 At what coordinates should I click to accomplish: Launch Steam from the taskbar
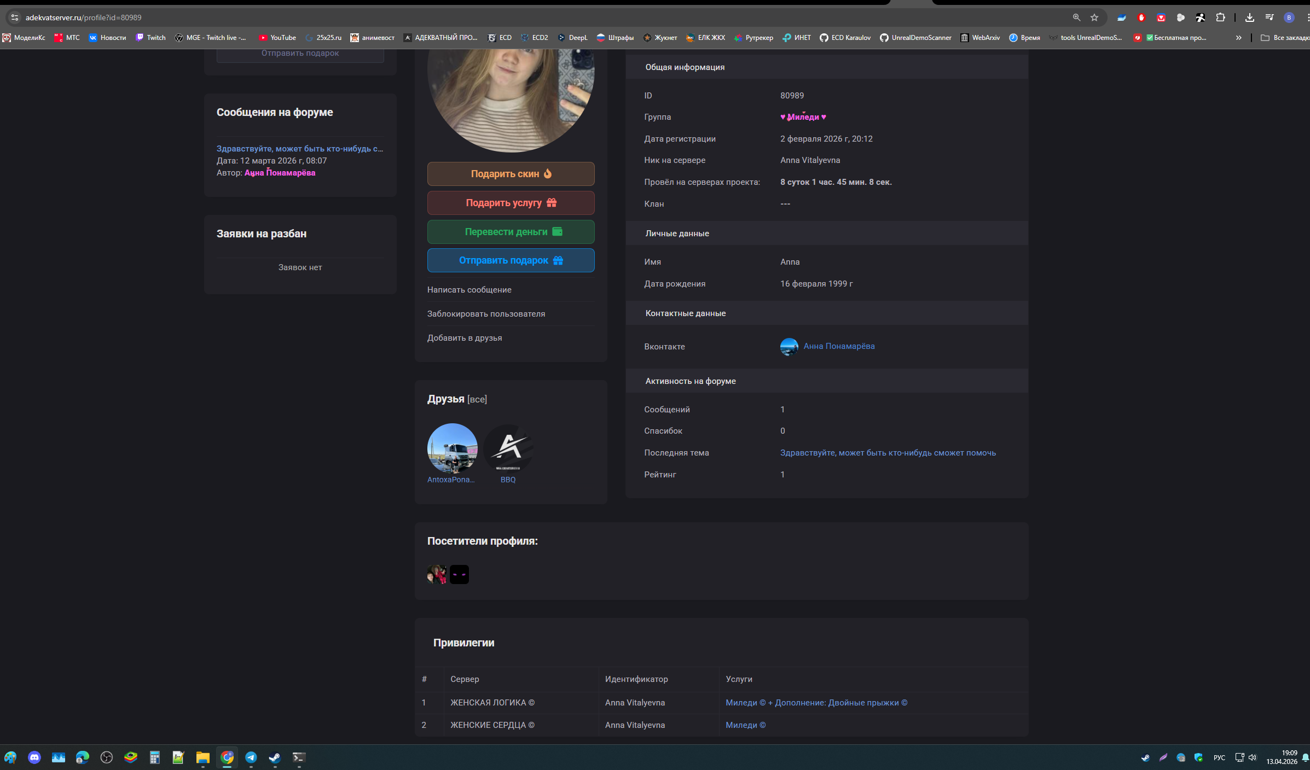[x=275, y=757]
